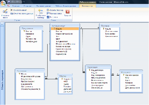
Task: Click the vertical Область переходов bar label
Action: [2, 80]
